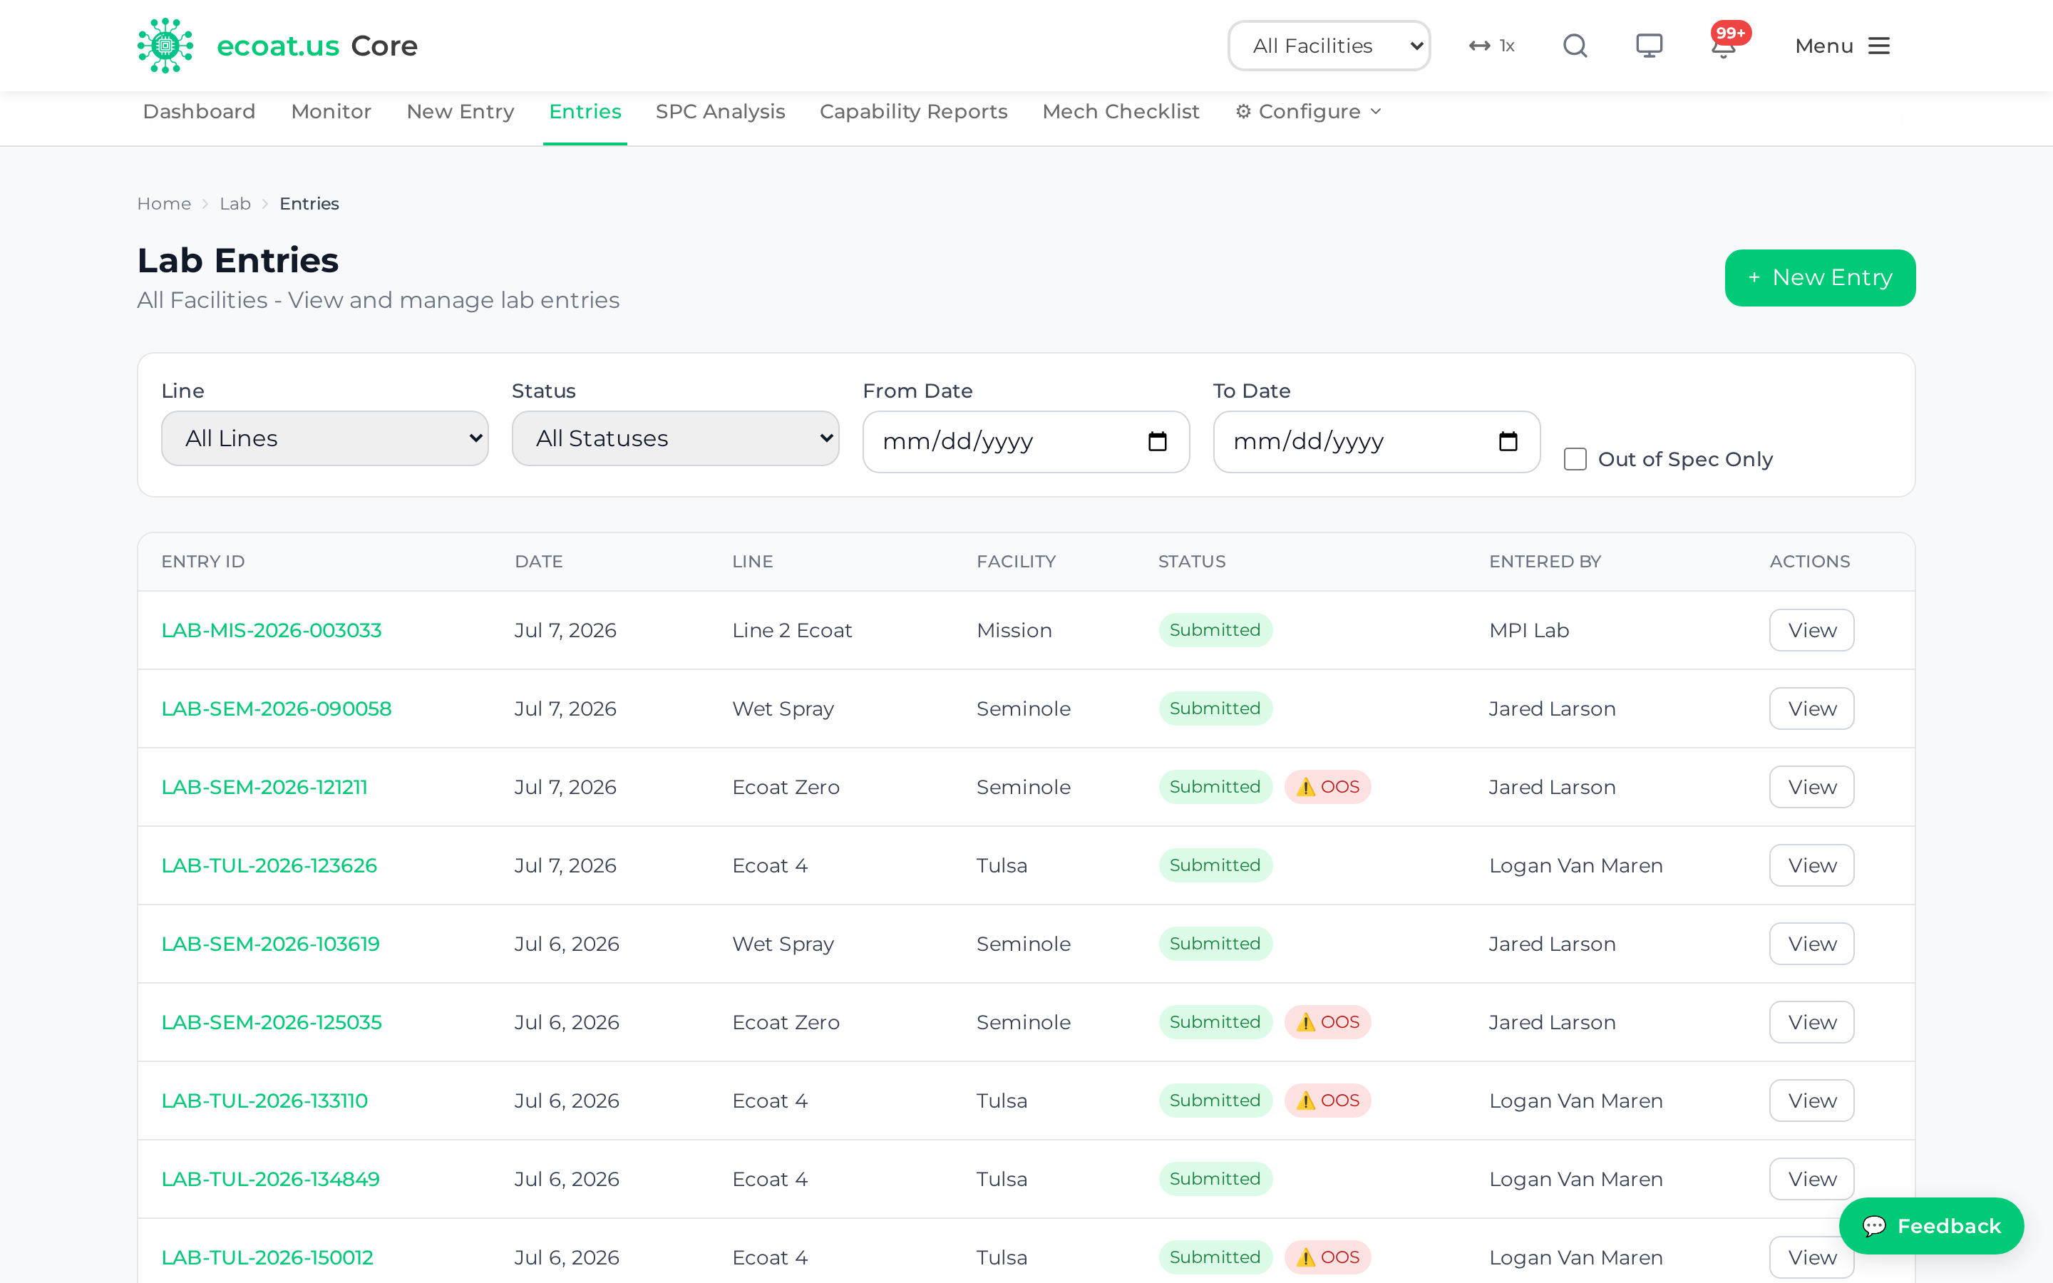Open the LAB-MIS-2026-003033 entry link

(x=272, y=631)
